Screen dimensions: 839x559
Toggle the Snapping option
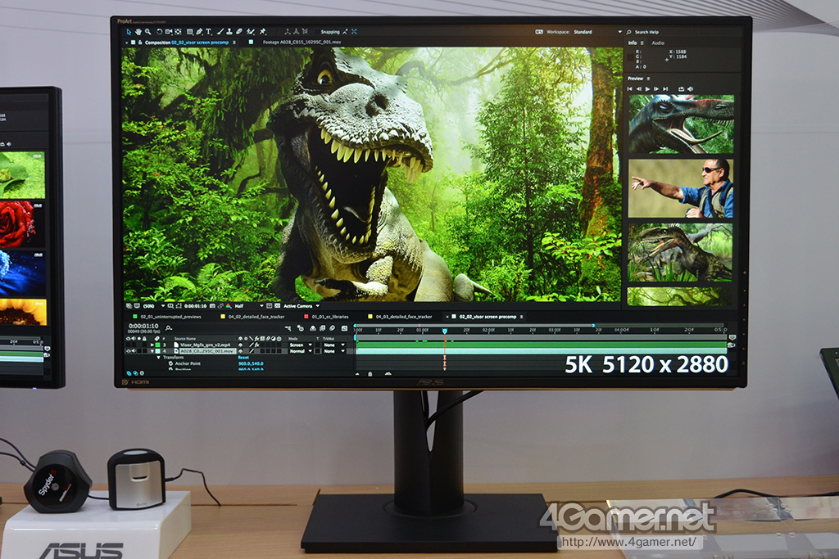click(330, 32)
